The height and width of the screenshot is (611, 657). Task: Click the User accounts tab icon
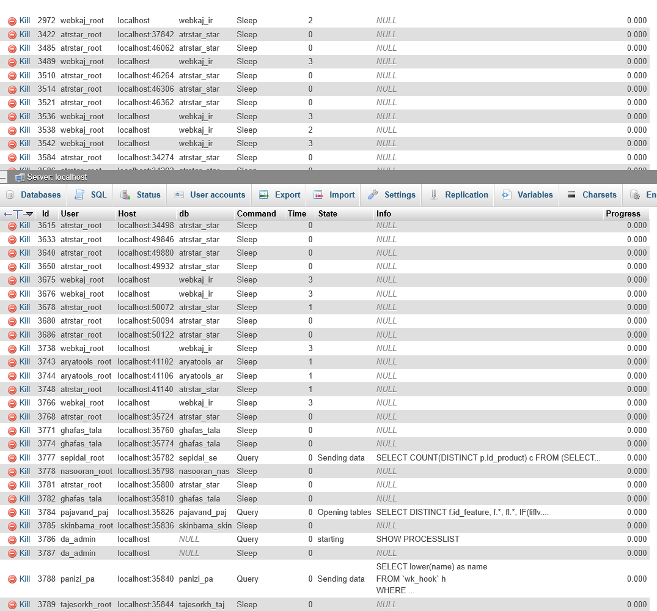click(x=179, y=194)
